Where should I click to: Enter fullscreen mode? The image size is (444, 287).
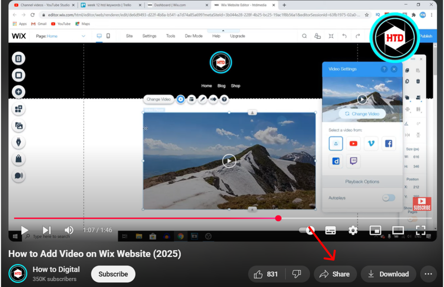click(x=421, y=230)
